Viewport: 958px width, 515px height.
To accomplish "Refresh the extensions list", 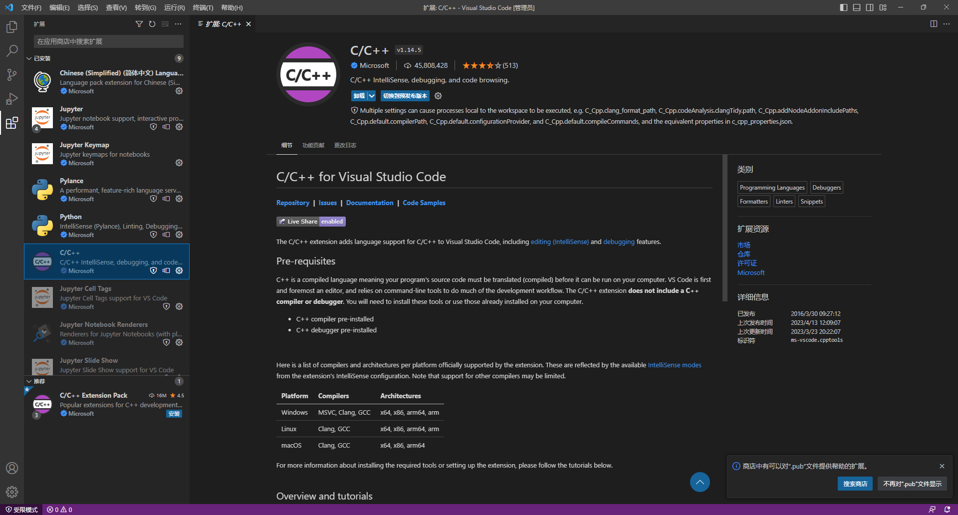I will pyautogui.click(x=152, y=24).
